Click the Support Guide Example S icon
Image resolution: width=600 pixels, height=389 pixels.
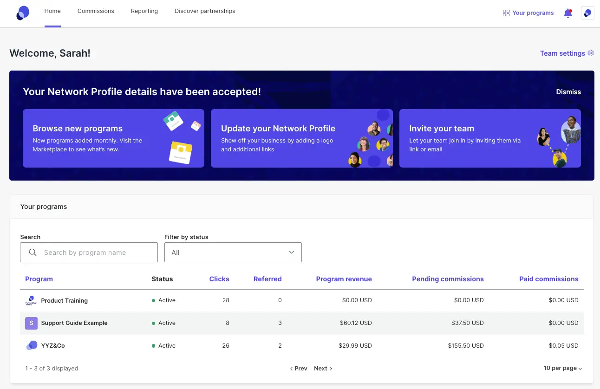point(31,323)
